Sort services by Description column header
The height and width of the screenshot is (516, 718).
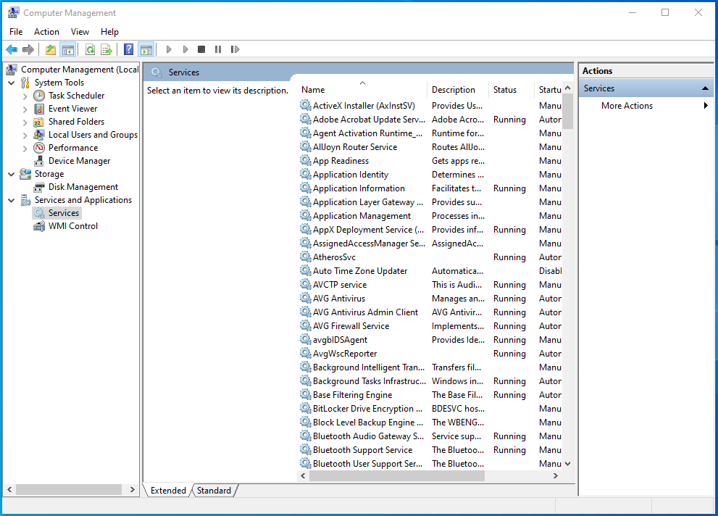(x=458, y=90)
